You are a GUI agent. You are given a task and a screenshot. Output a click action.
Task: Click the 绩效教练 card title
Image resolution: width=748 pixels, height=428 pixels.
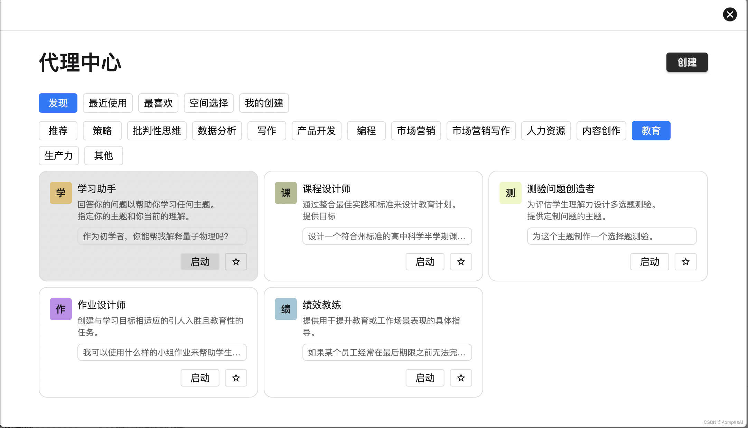click(322, 305)
